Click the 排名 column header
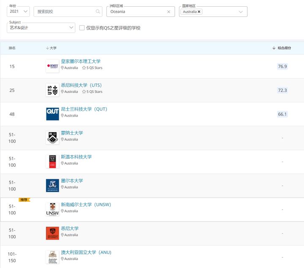Image resolution: width=304 pixels, height=268 pixels. tap(12, 48)
